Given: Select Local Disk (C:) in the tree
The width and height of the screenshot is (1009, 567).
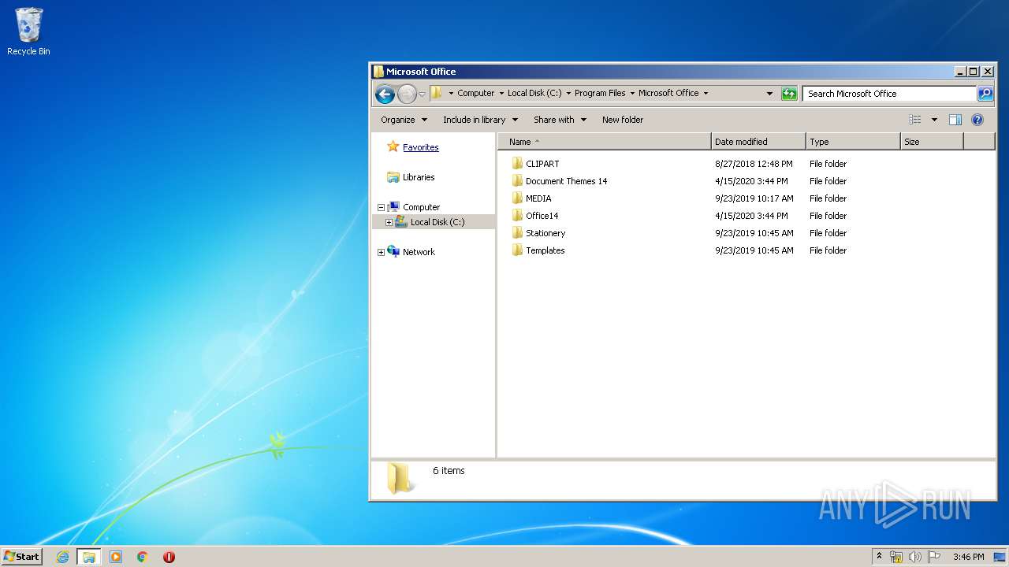Looking at the screenshot, I should click(x=437, y=222).
